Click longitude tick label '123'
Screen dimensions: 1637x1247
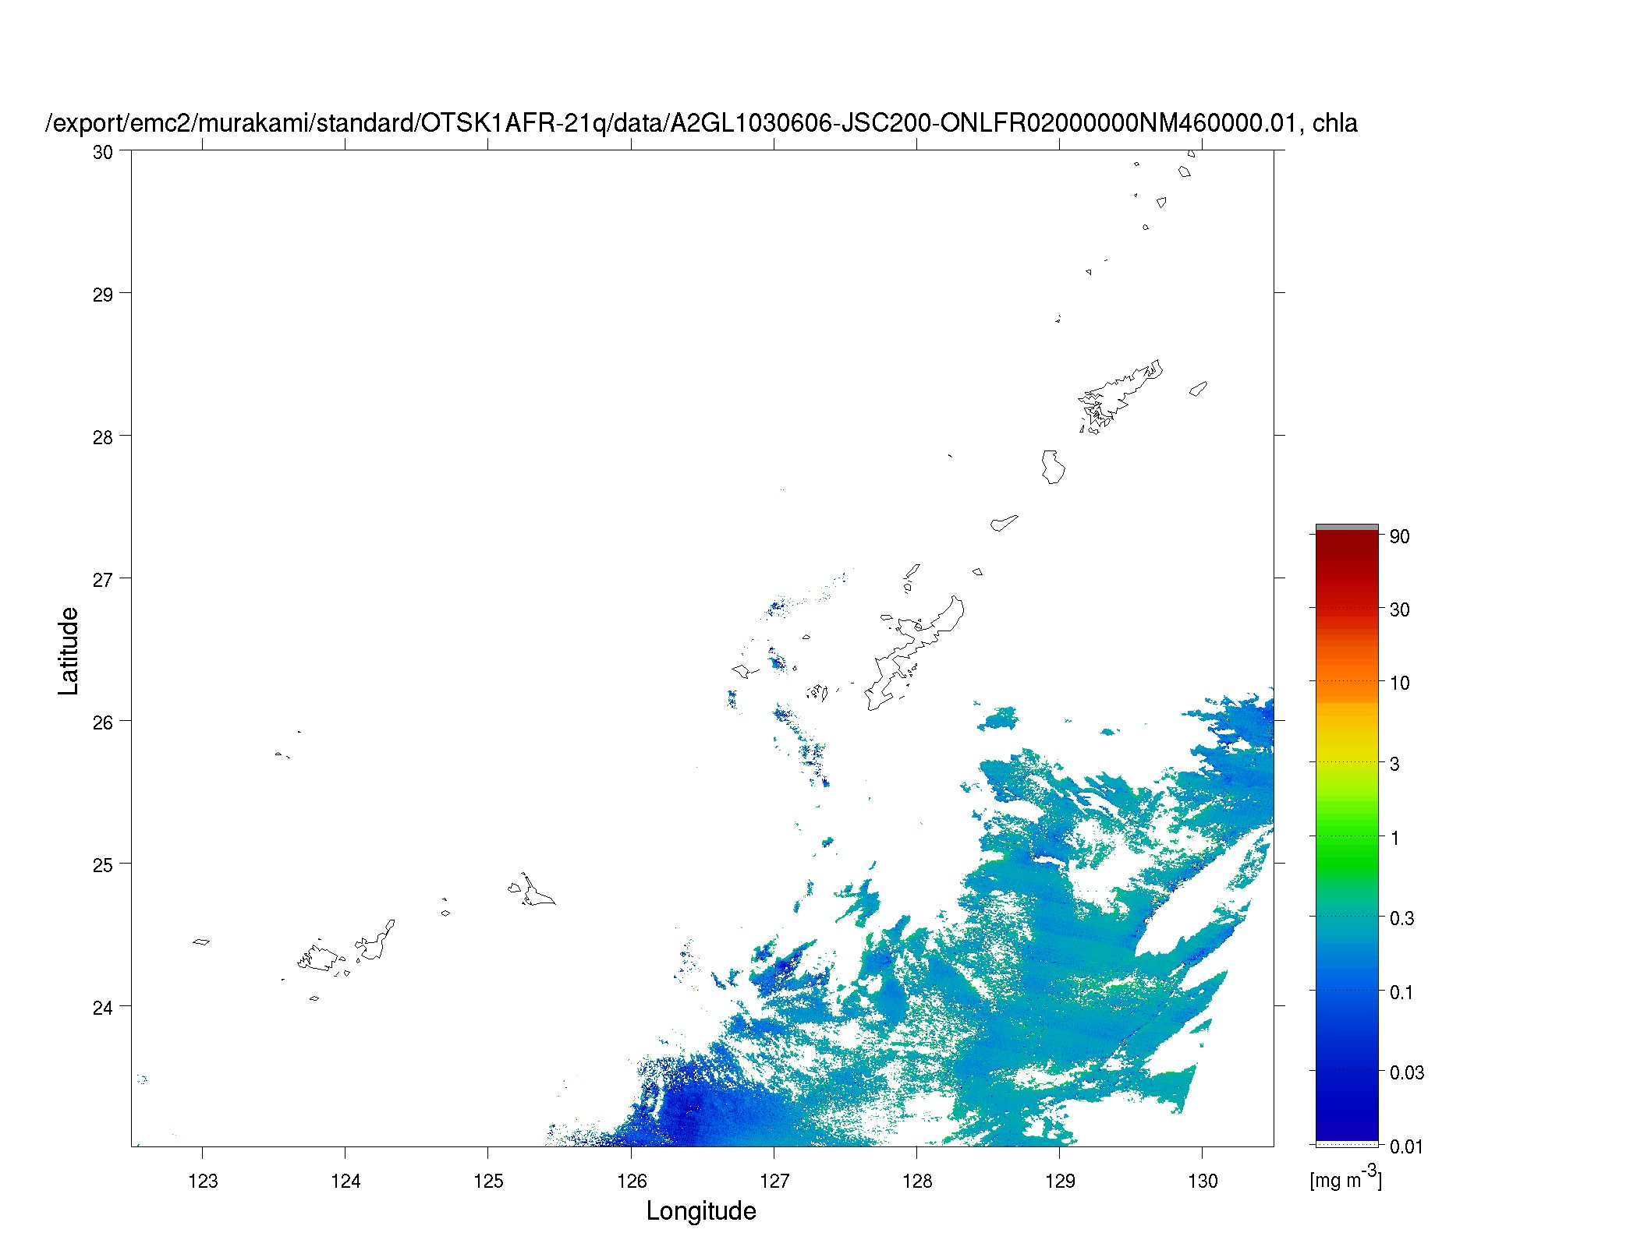coord(203,1182)
